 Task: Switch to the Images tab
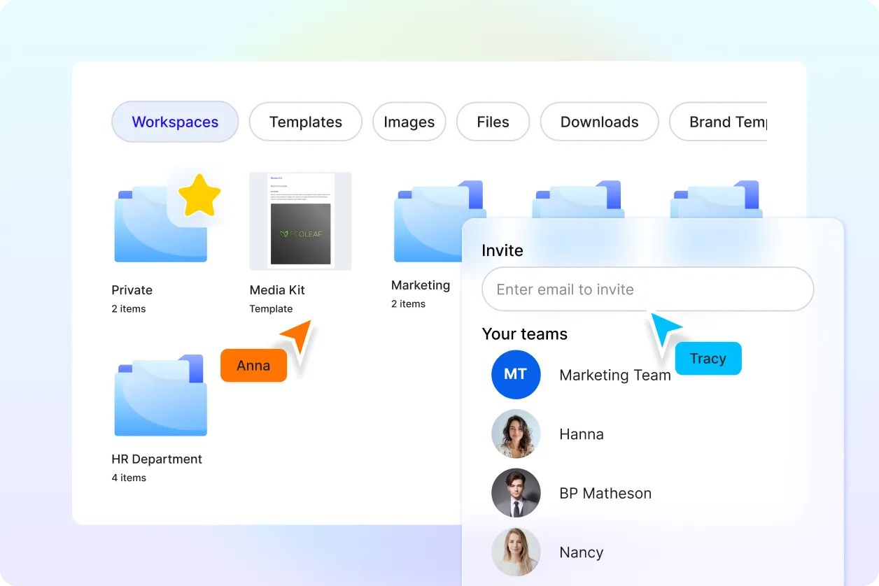[409, 122]
